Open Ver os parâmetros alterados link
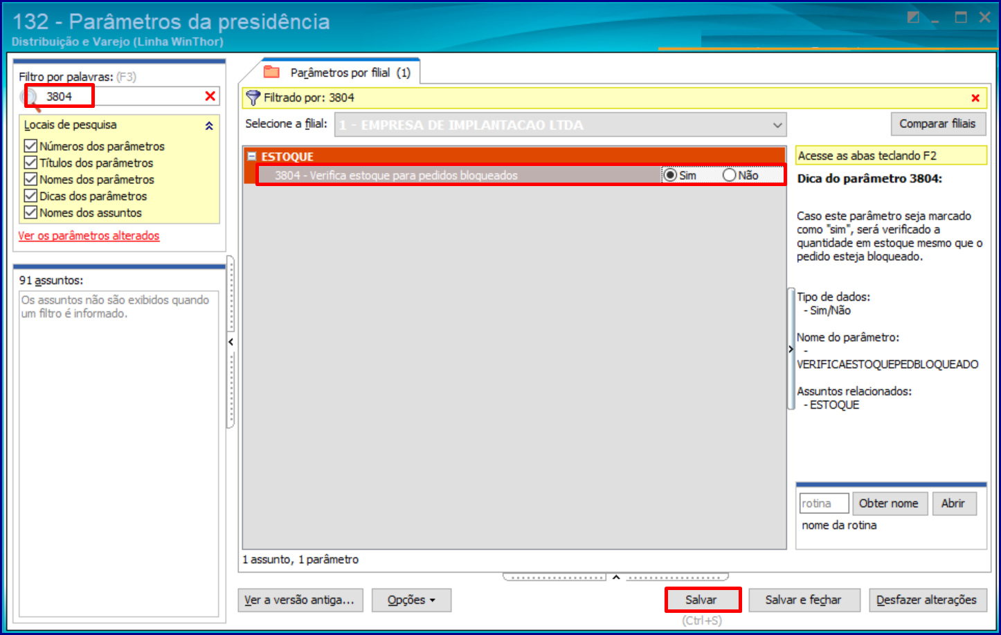 tap(89, 236)
